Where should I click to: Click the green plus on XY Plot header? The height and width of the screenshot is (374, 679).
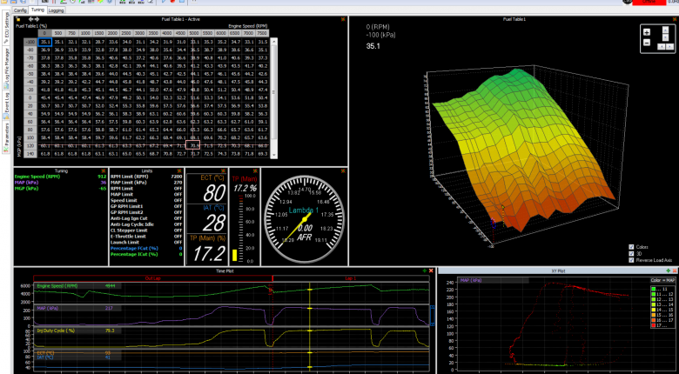click(x=669, y=270)
